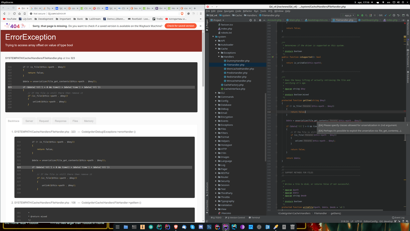Reload the browser page
The width and height of the screenshot is (410, 231).
coord(14,13)
